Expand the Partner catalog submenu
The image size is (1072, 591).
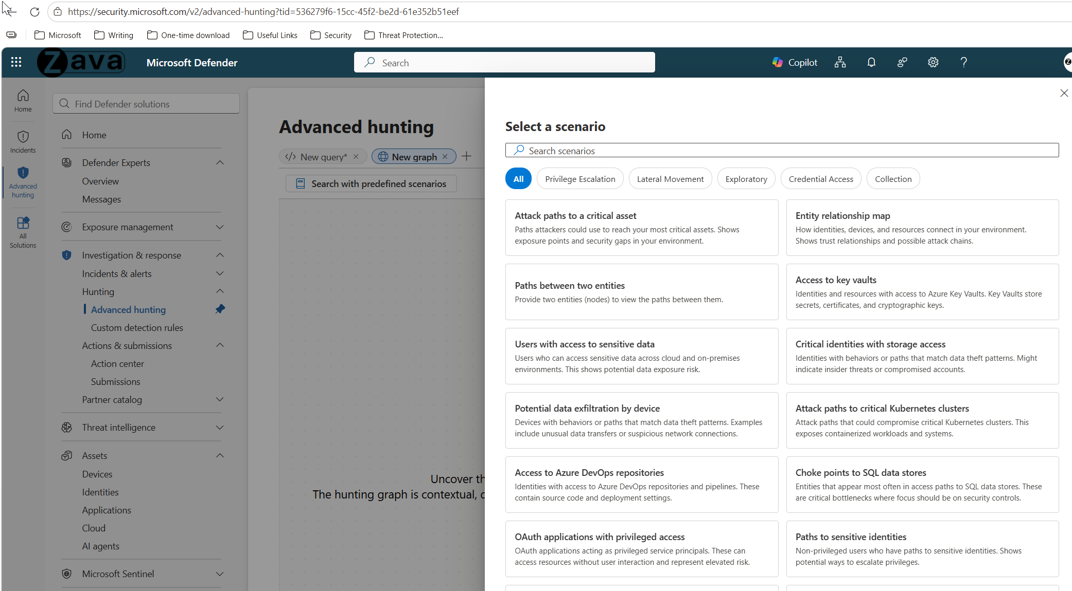pos(220,399)
